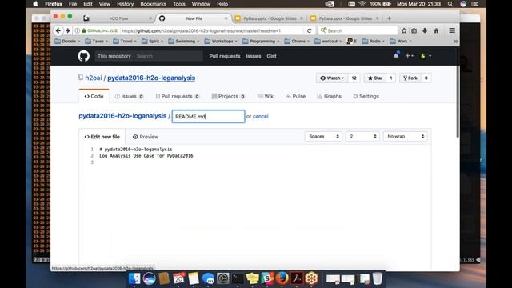512x288 pixels.
Task: Open the notifications bell icon
Action: point(397,55)
